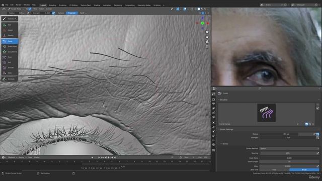Adjust the Strength slider in header
Viewport: 322px width, 181px height.
[41, 13]
